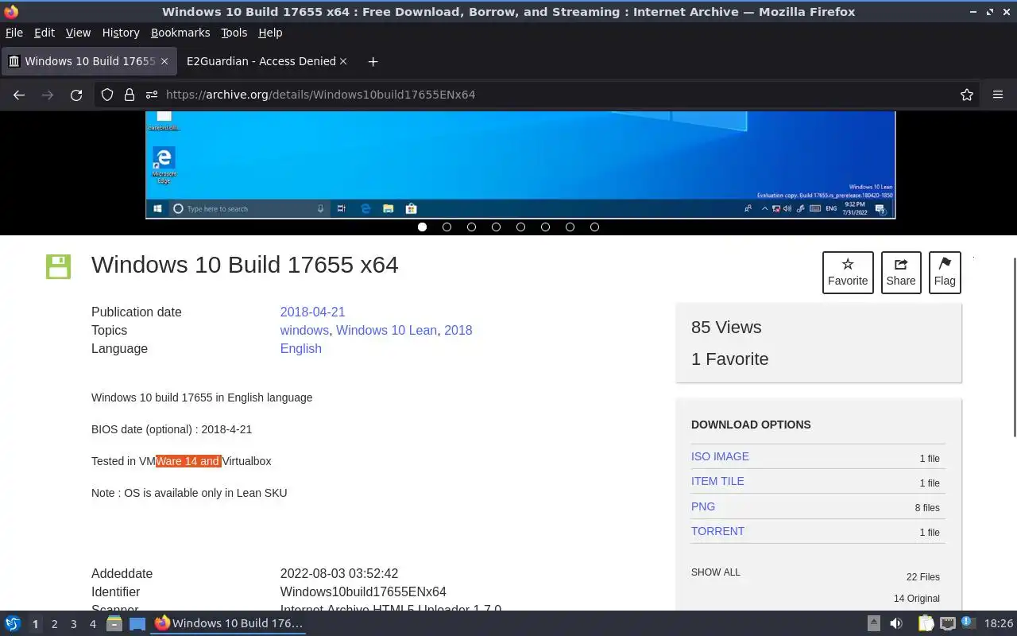Viewport: 1017px width, 636px height.
Task: Open the 'Windows 10 Lean' topic link
Action: coord(386,330)
